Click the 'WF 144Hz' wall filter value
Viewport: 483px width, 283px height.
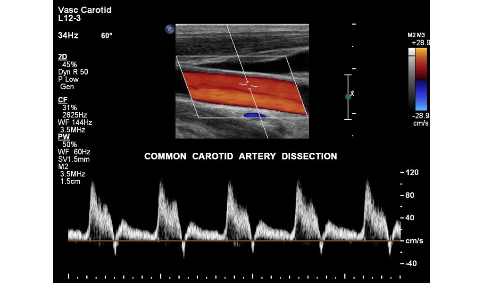(x=75, y=123)
